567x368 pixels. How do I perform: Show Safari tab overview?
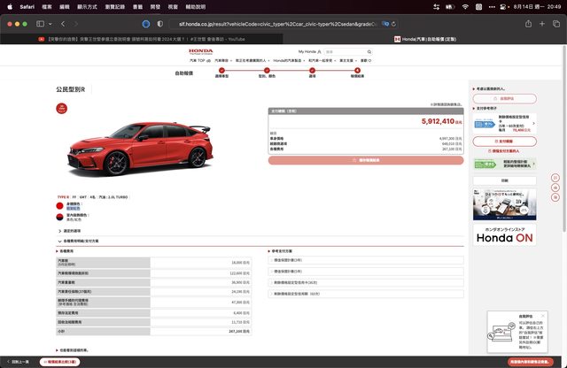[556, 26]
